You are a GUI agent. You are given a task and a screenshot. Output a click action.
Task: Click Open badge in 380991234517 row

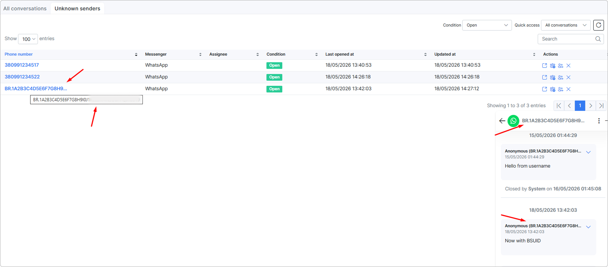[x=274, y=66]
